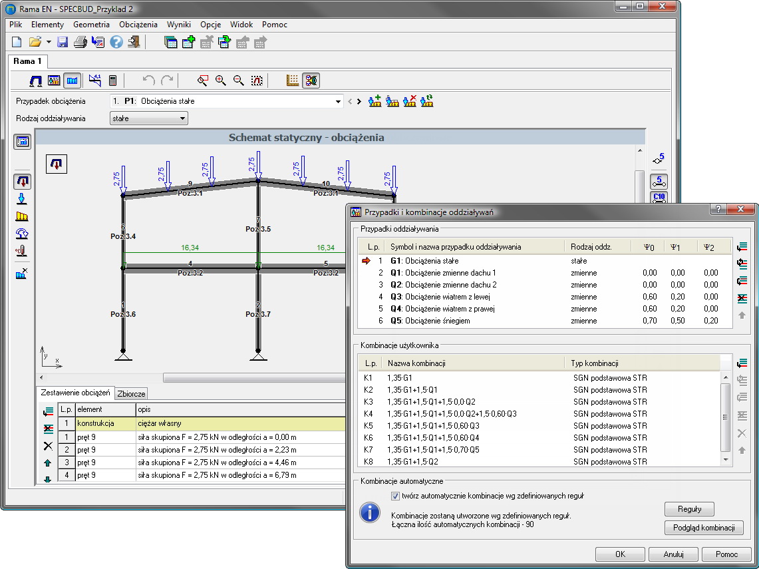759x569 pixels.
Task: Click the zoom out magnifier icon
Action: [x=238, y=81]
